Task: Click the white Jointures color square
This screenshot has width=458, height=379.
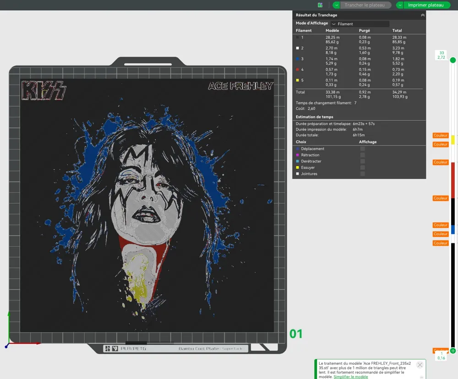Action: 297,174
